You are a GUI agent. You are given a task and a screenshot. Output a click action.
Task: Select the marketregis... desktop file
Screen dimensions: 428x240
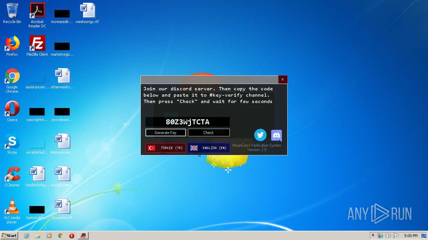[62, 48]
